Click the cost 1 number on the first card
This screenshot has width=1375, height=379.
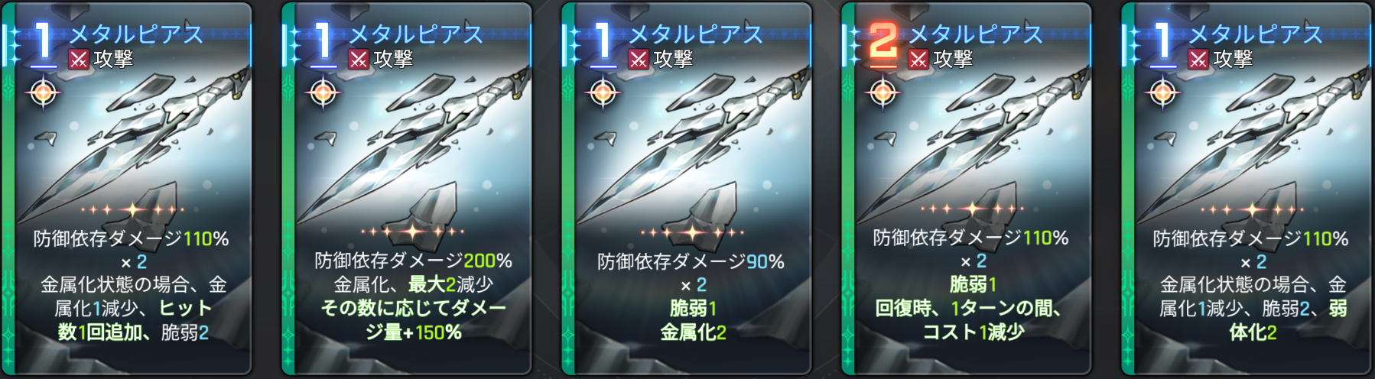pyautogui.click(x=44, y=41)
